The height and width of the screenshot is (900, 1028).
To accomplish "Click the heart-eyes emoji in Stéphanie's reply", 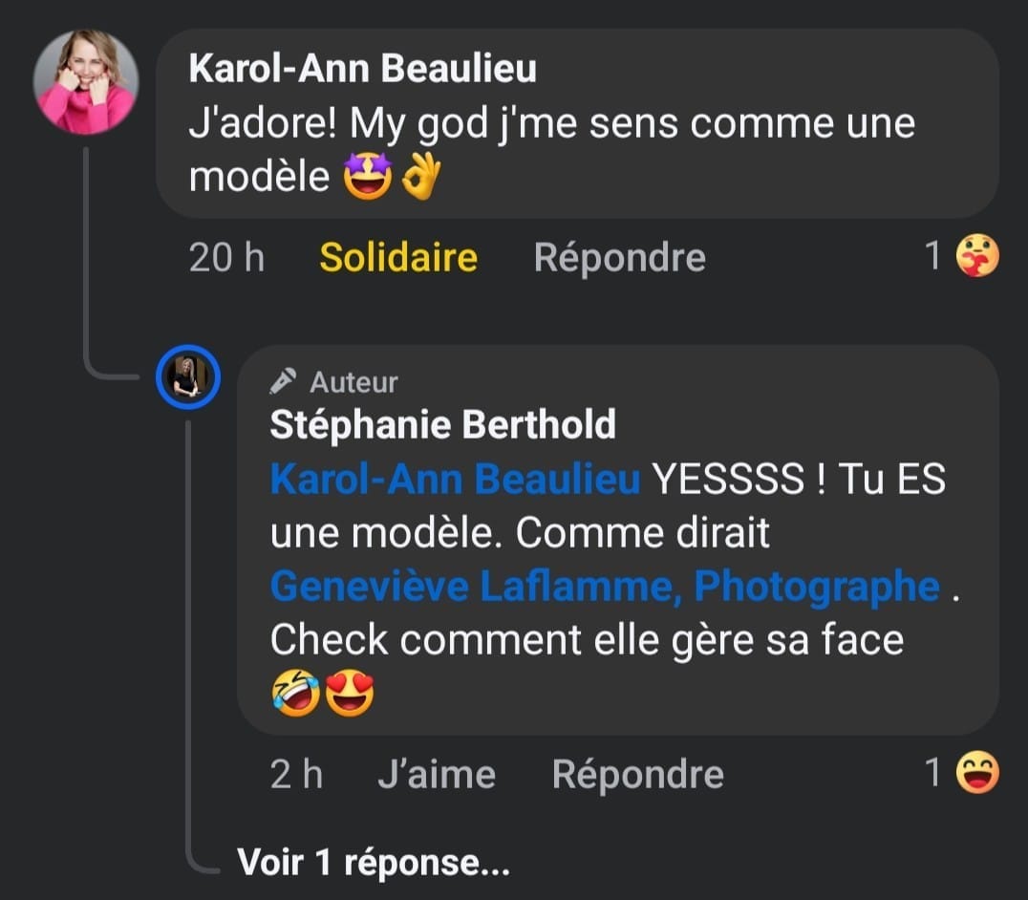I will tap(350, 693).
